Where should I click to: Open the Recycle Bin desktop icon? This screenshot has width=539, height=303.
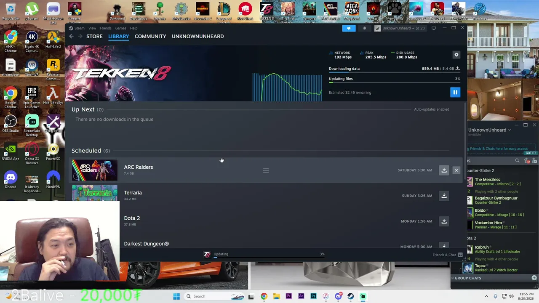11,12
